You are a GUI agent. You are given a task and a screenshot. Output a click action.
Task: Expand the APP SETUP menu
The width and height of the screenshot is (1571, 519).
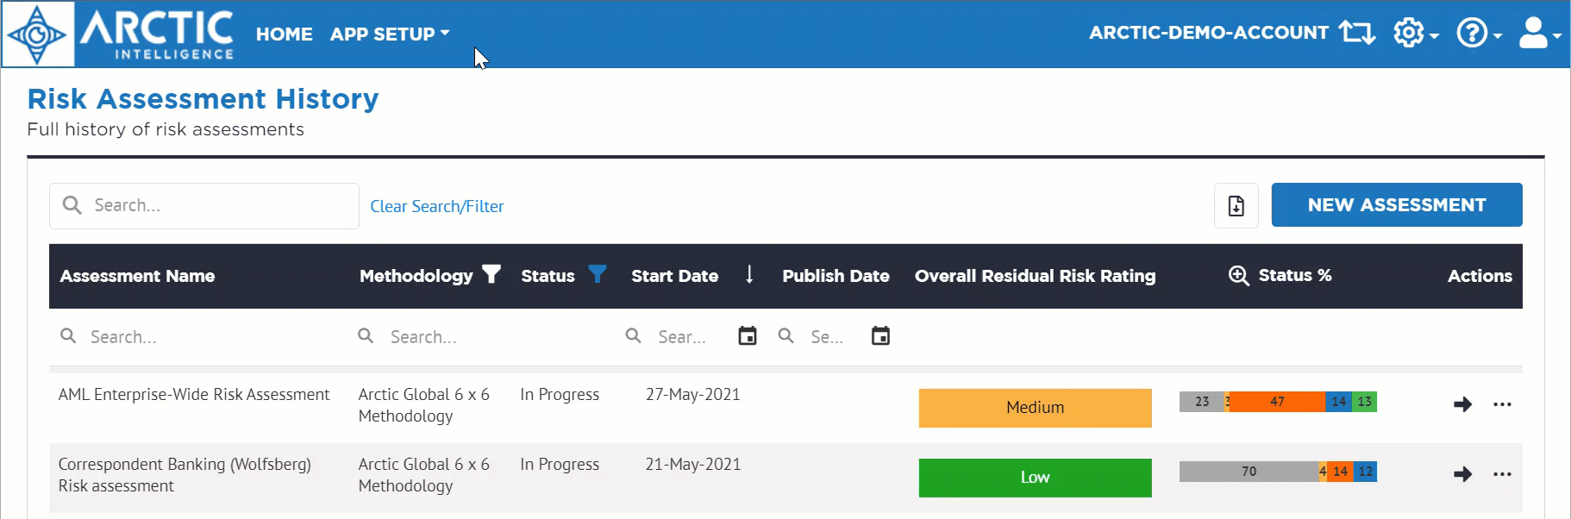390,34
